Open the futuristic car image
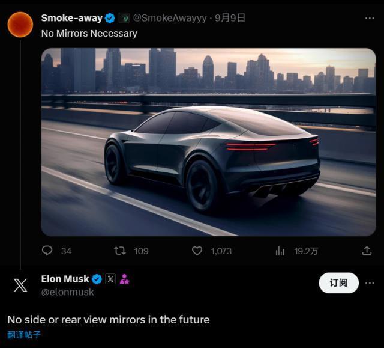384x348 pixels. tap(208, 142)
